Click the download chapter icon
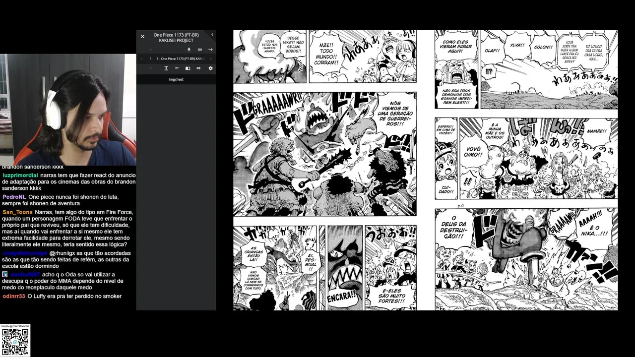Viewport: 635px width, 357px height. click(x=189, y=50)
